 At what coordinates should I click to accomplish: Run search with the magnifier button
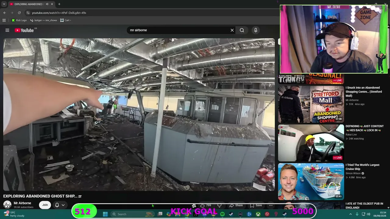(x=242, y=30)
